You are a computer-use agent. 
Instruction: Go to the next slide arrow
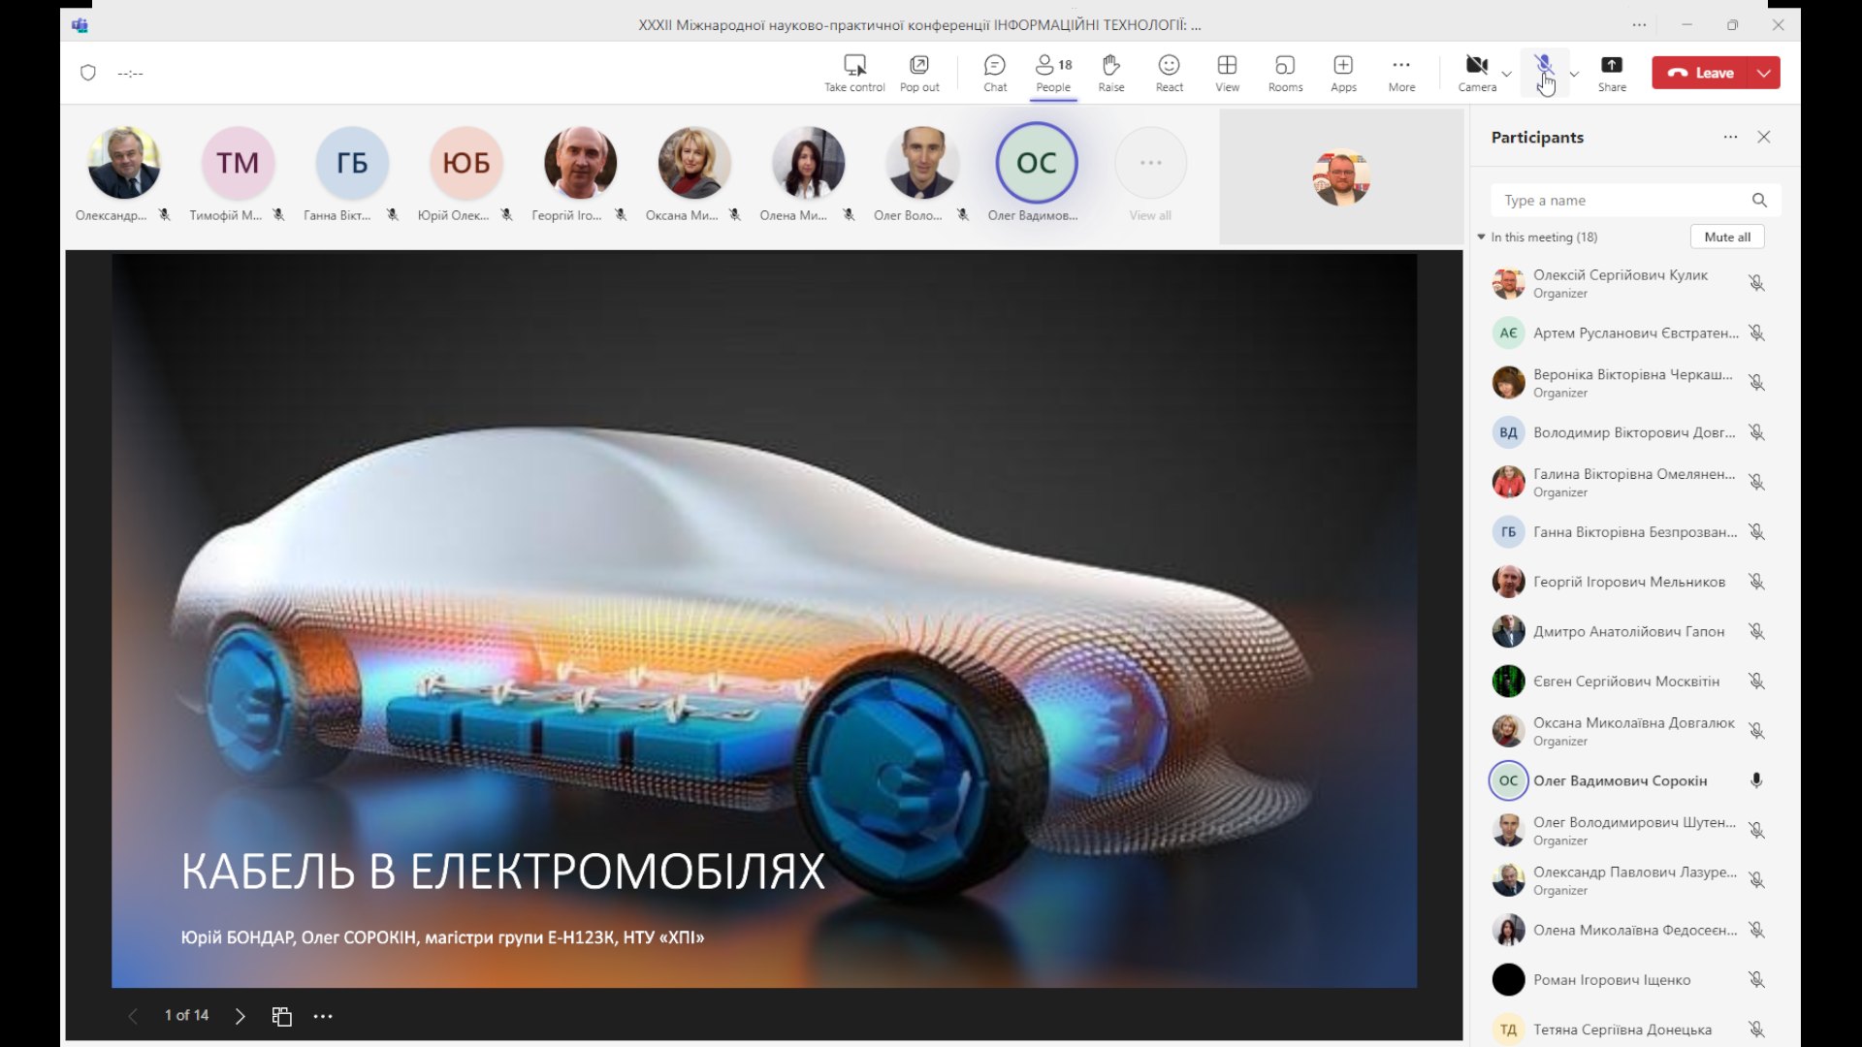(x=240, y=1016)
